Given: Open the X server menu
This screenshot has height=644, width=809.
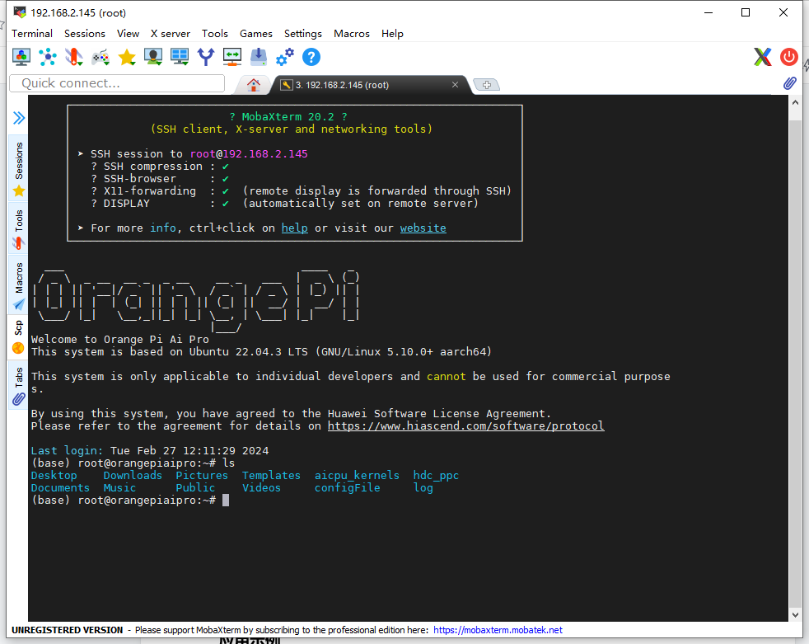Looking at the screenshot, I should (x=171, y=34).
